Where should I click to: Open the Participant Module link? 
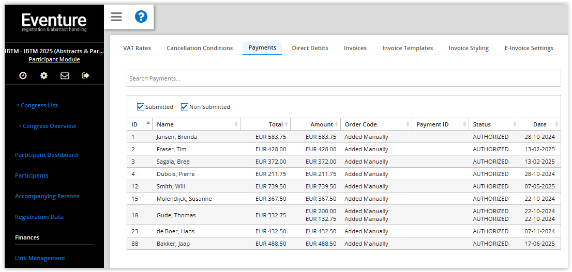[54, 59]
